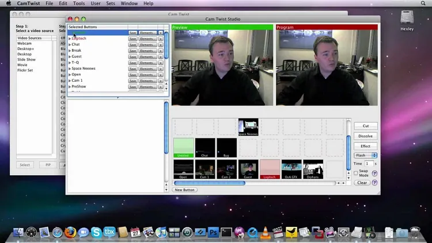Open Terminal from the Dock
Image resolution: width=432 pixels, height=243 pixels.
[226, 232]
